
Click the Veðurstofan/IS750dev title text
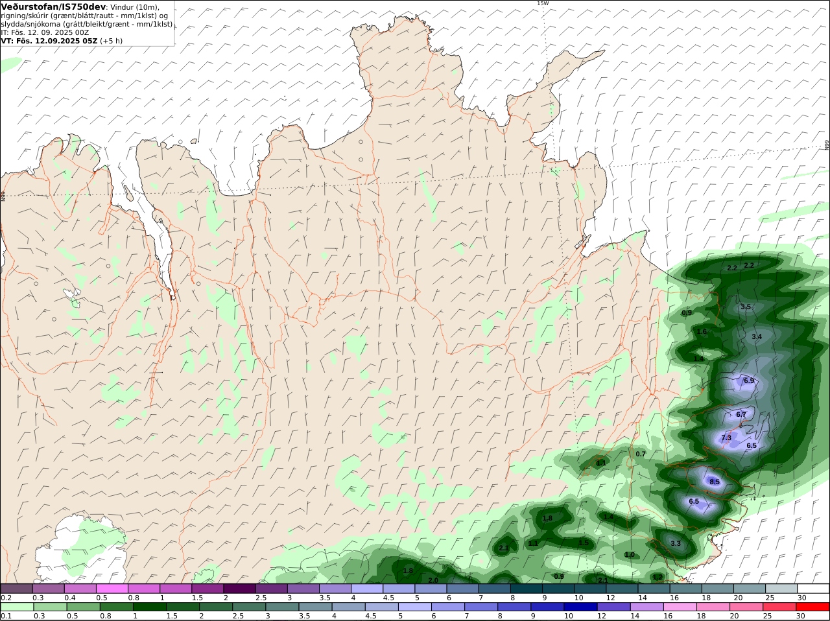(x=54, y=6)
